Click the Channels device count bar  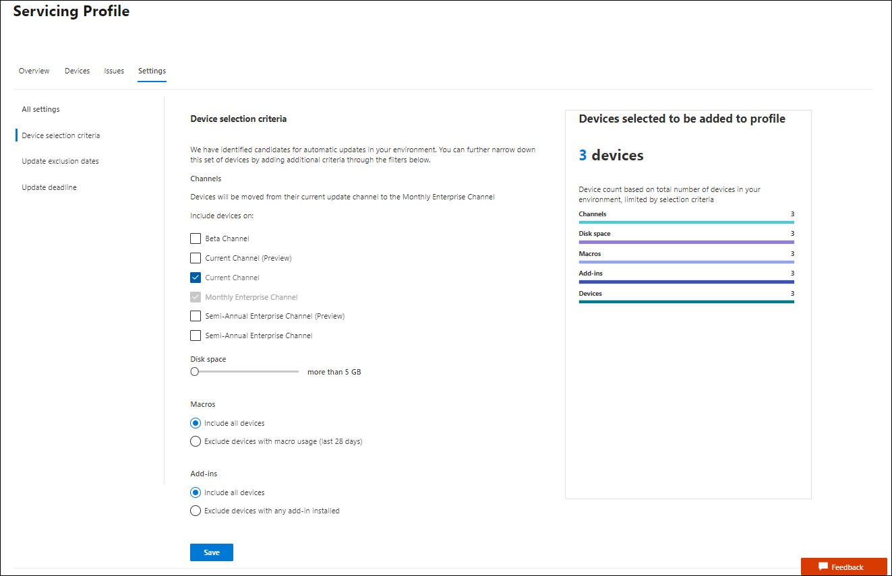click(x=686, y=222)
